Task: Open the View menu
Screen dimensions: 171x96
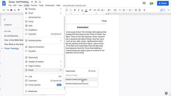Action: [20, 5]
